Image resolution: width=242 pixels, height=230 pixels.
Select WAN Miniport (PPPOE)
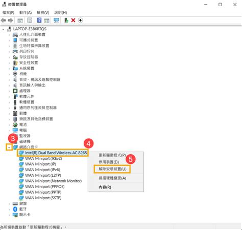(x=44, y=186)
